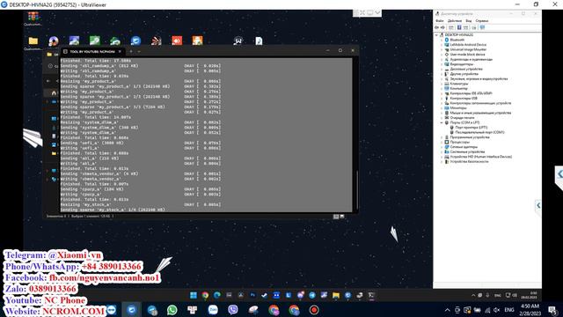The width and height of the screenshot is (563, 317).
Task: Open Telegram on the remote taskbar
Action: [x=312, y=296]
